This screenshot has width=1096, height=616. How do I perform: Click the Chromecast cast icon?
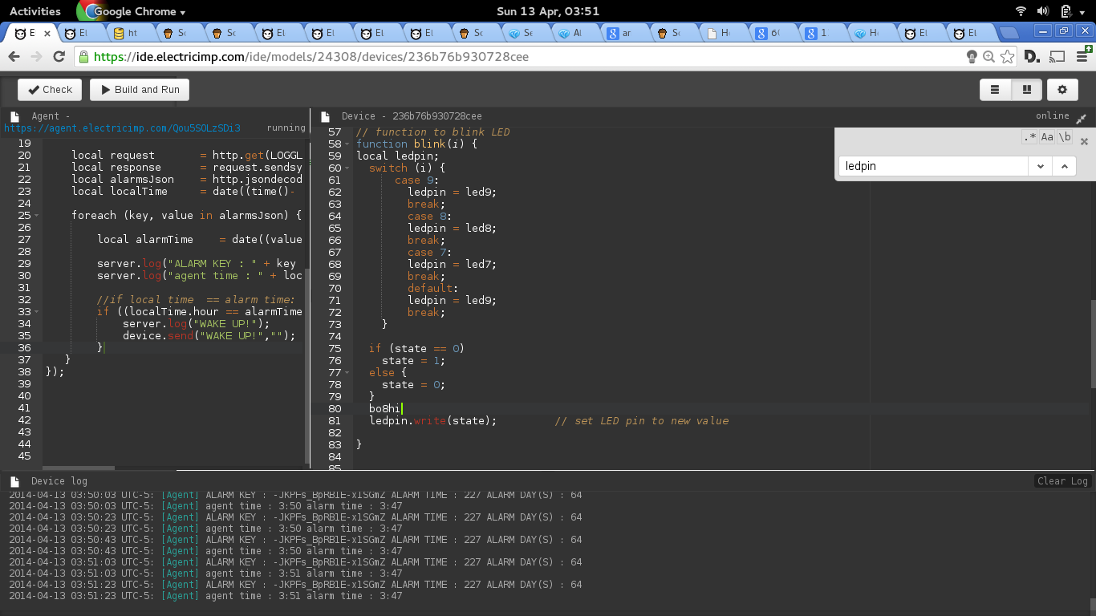pos(1057,57)
